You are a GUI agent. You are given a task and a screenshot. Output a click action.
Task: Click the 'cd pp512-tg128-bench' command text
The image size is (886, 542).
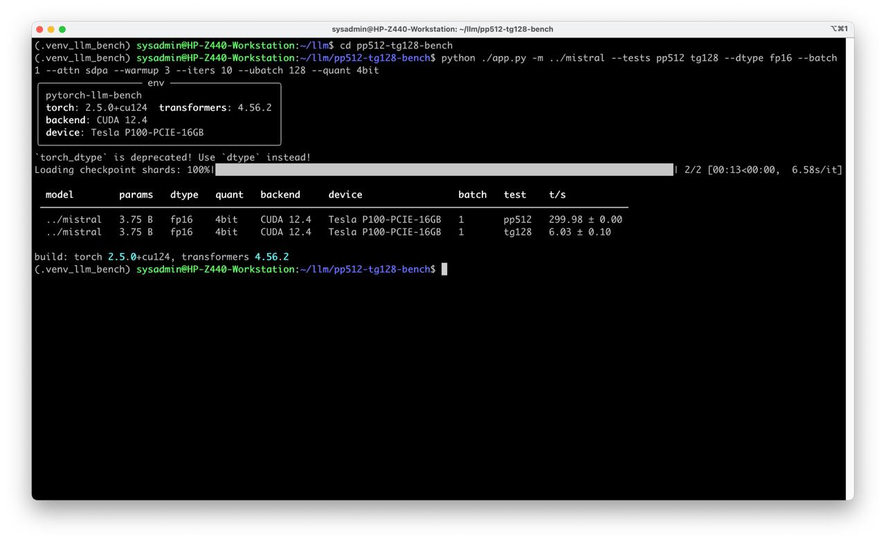(396, 46)
